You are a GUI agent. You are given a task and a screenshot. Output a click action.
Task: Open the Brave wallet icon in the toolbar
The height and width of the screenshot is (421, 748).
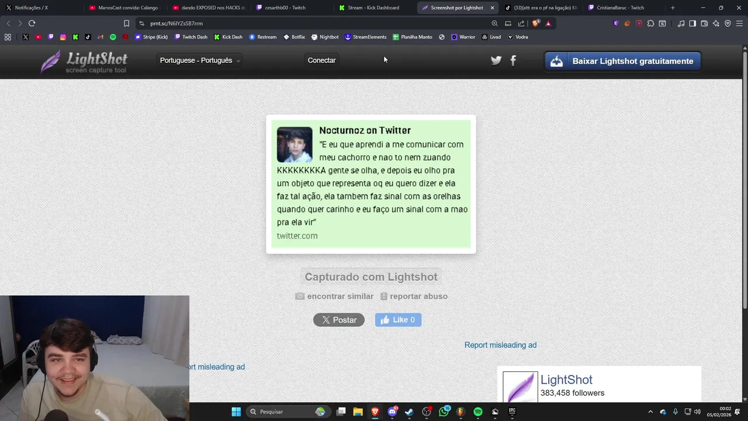point(704,23)
